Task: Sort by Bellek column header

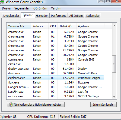Action: 67,26
